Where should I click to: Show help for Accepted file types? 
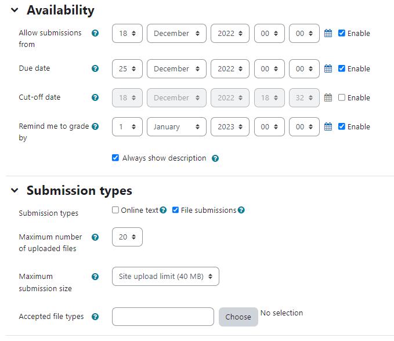coord(95,317)
